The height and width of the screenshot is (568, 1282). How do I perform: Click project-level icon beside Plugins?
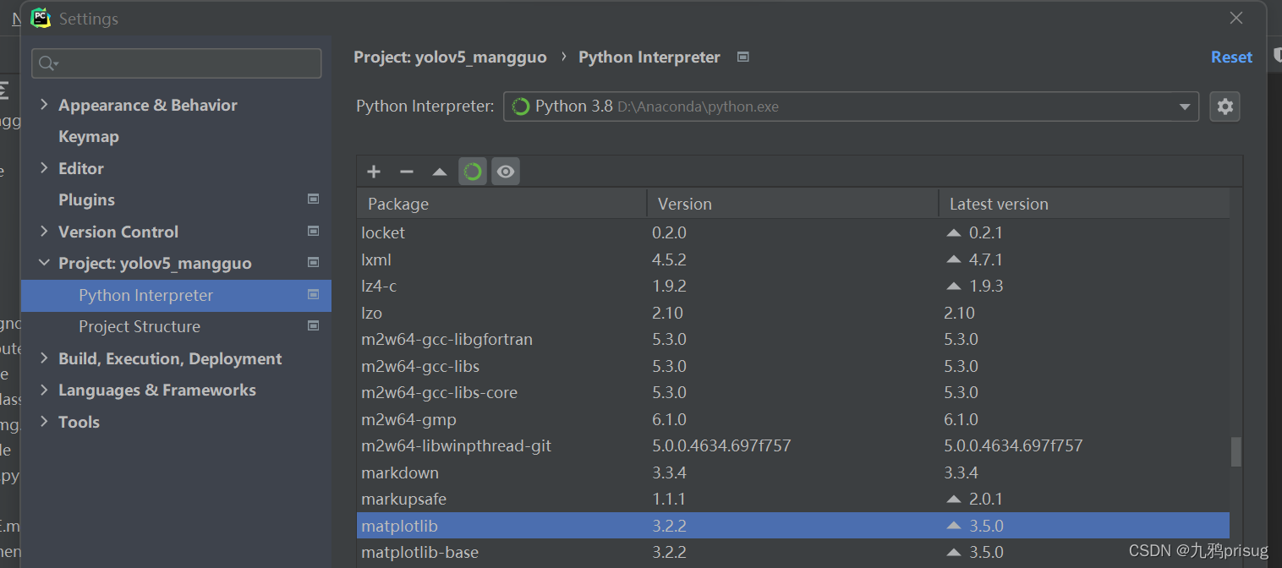313,199
